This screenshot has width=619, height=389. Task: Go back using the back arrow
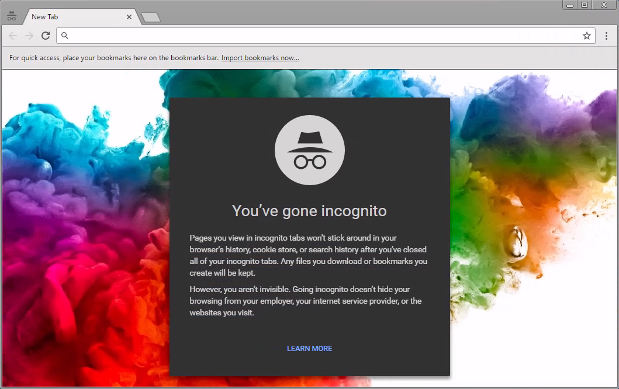point(13,36)
